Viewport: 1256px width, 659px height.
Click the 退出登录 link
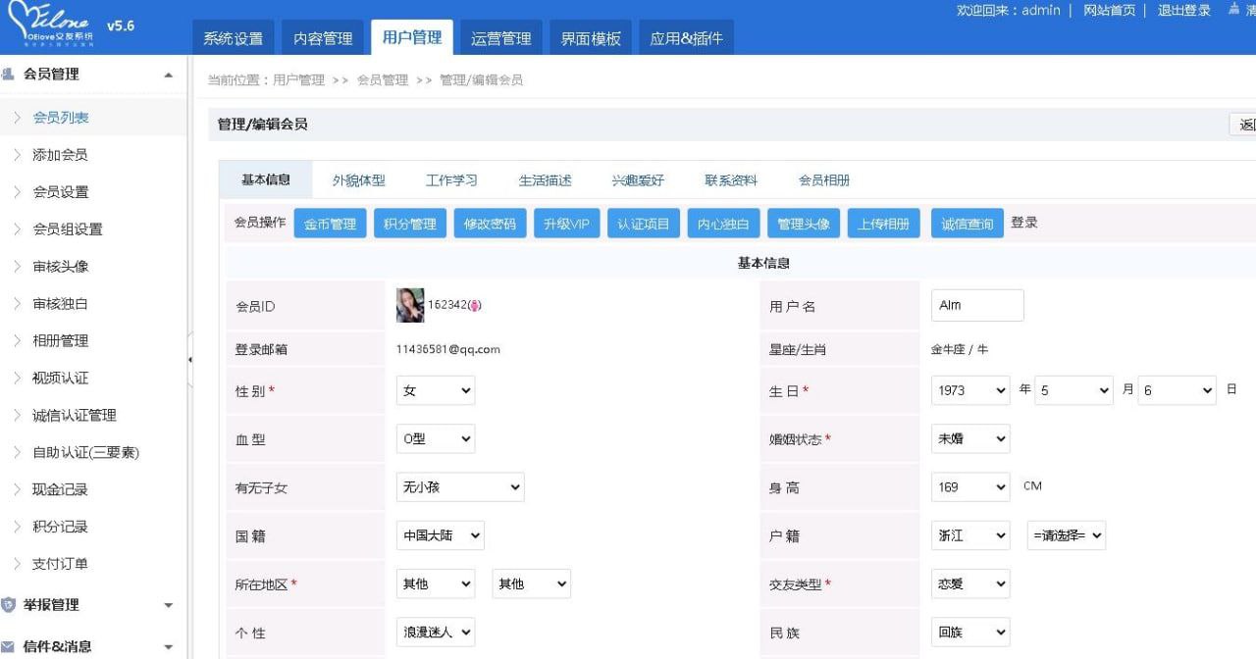(1183, 10)
